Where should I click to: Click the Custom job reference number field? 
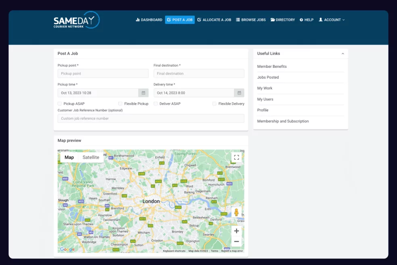point(151,119)
